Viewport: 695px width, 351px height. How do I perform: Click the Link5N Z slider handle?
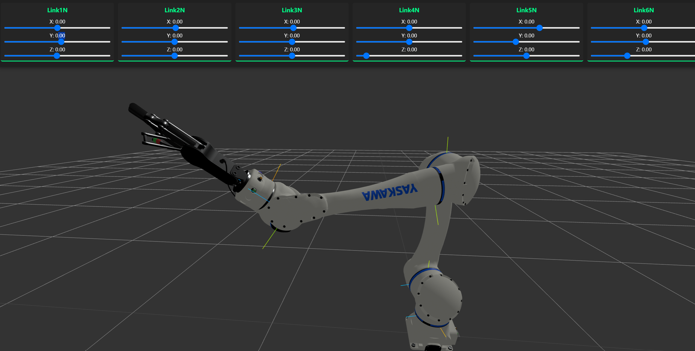[x=526, y=56]
